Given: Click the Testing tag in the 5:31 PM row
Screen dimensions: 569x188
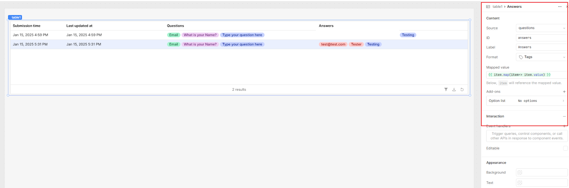Looking at the screenshot, I should click(x=373, y=44).
